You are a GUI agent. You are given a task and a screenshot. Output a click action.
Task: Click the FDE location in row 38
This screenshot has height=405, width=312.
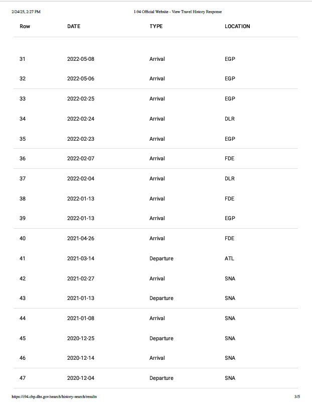click(230, 198)
